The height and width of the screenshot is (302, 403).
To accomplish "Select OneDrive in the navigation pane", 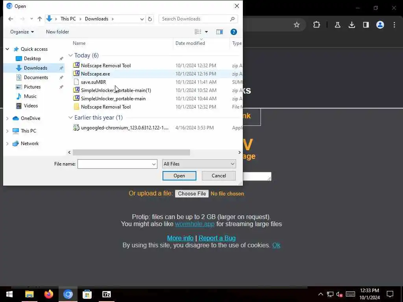I will tap(30, 118).
